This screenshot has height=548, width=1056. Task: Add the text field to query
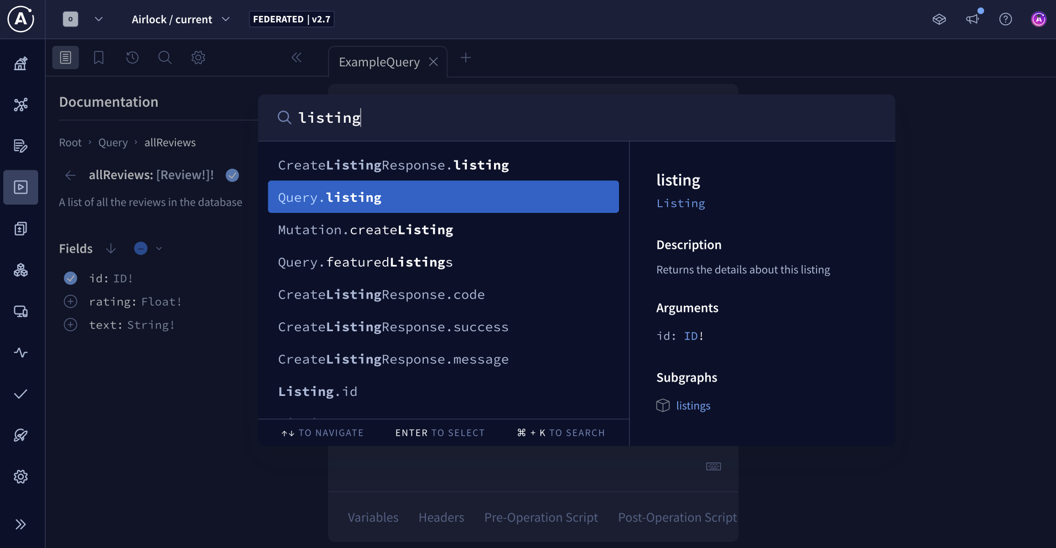(x=71, y=325)
